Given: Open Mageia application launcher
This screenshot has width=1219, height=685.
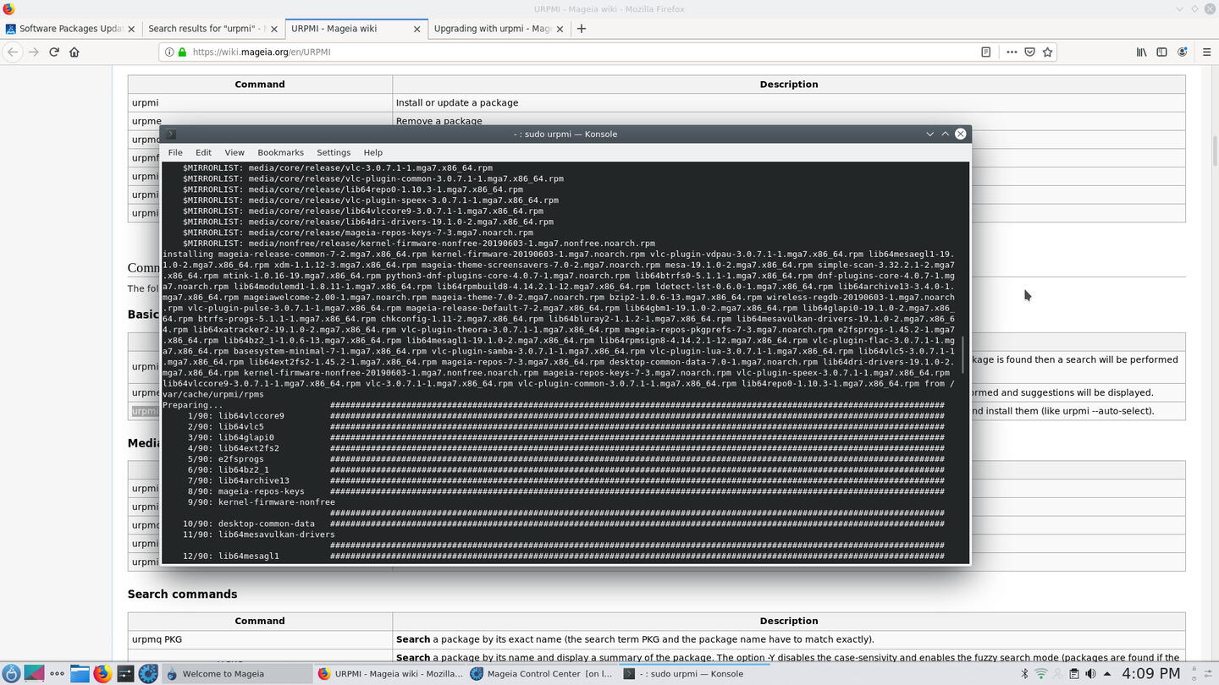Looking at the screenshot, I should pos(10,674).
